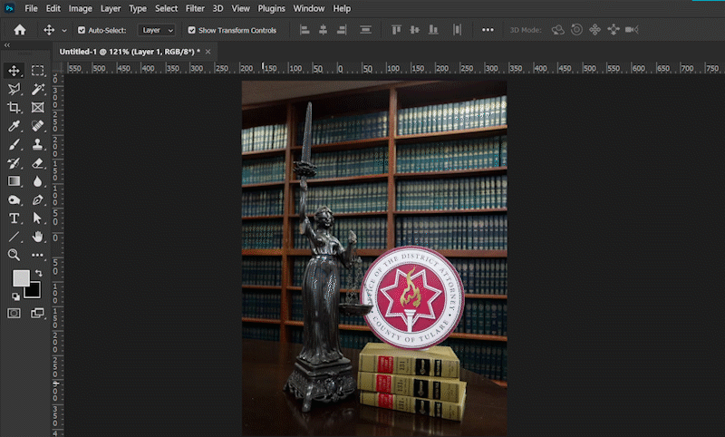Select the Horizontal Type tool
Screen dimensions: 725x437
14,218
